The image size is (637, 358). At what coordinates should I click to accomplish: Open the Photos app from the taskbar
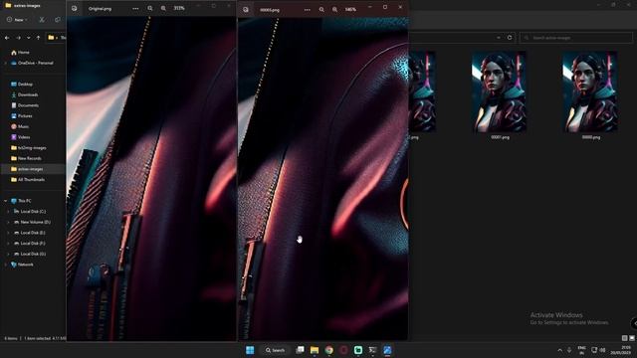click(387, 350)
